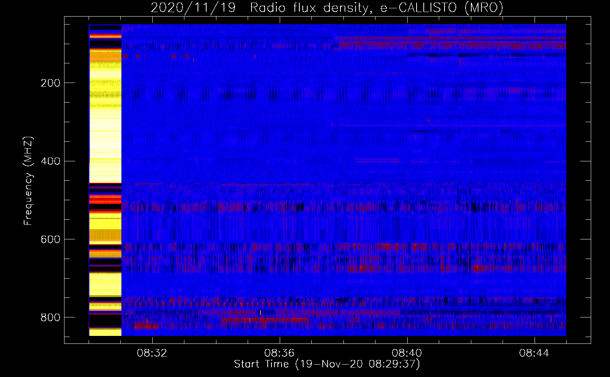Click the 200 frequency tick label
This screenshot has height=377, width=610.
click(50, 83)
